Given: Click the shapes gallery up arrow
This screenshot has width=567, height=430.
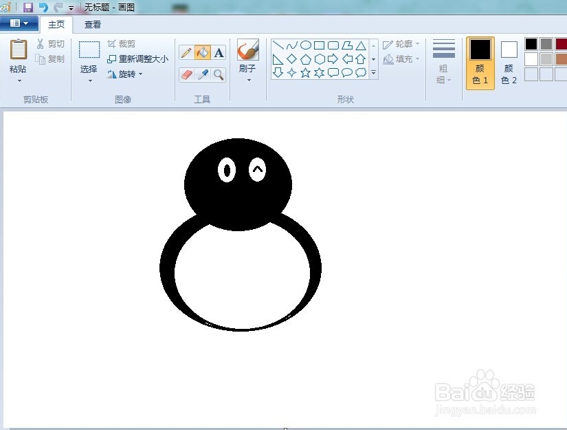Looking at the screenshot, I should point(374,45).
